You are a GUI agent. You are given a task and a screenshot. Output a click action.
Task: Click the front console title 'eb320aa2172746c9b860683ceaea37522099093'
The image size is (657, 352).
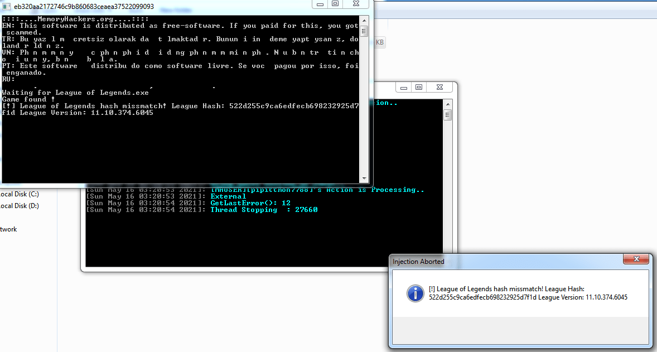(x=84, y=7)
